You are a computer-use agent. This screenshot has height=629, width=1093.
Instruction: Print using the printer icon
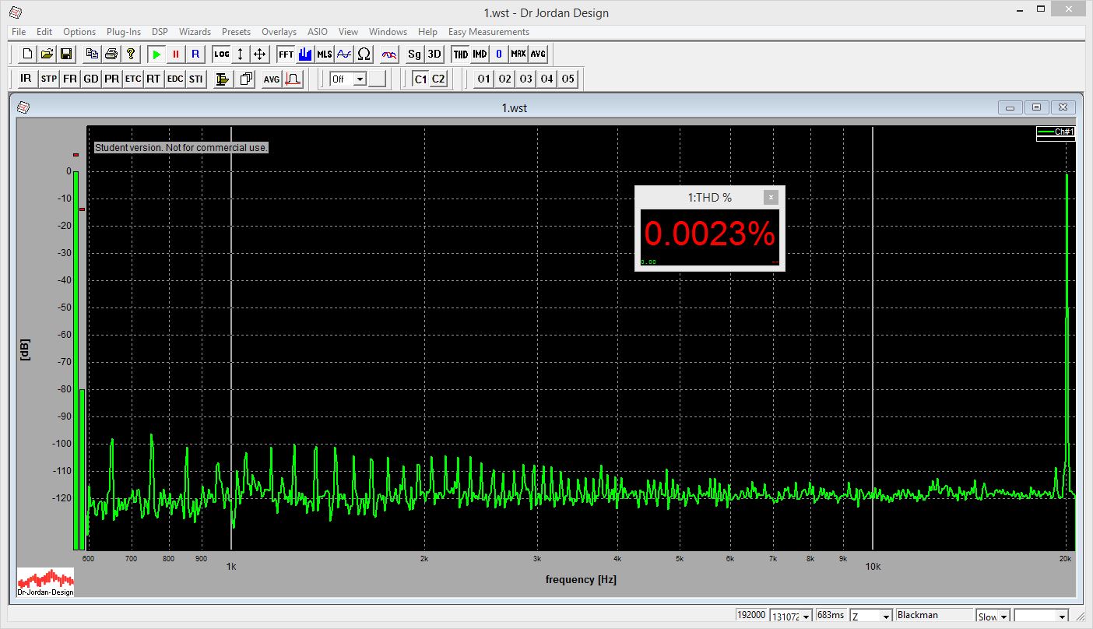111,54
